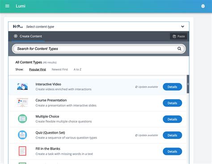212x164 pixels.
Task: Click 'Create flexible multiple choice questions' text
Action: [x=64, y=122]
